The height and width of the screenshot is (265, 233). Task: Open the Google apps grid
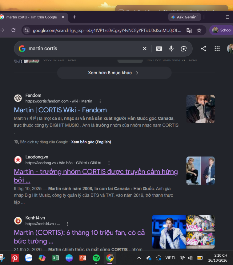tap(217, 49)
